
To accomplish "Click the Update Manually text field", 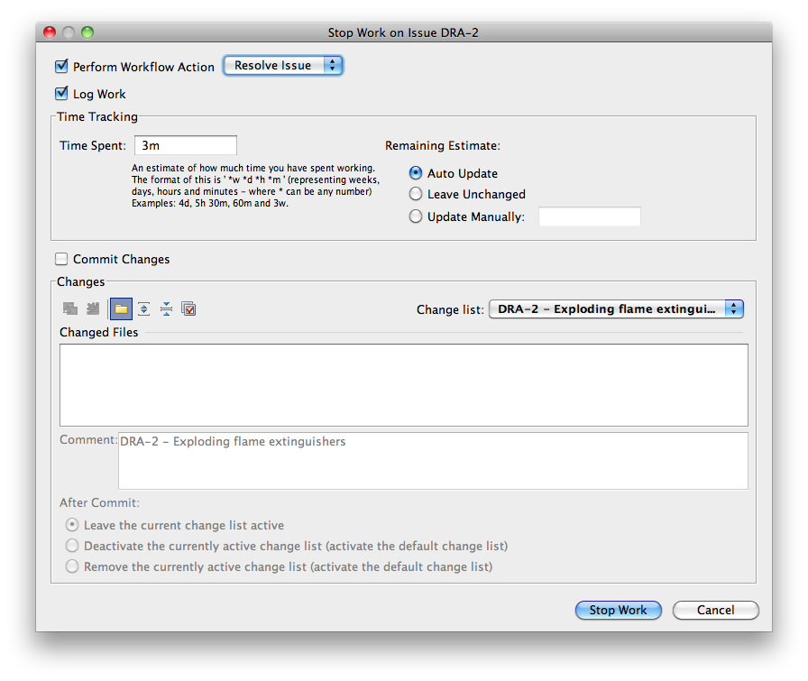I will point(589,216).
